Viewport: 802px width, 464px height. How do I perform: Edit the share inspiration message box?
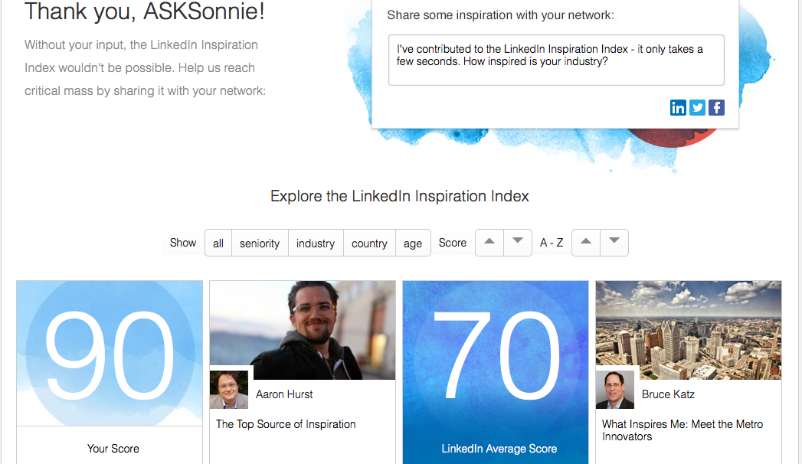coord(556,60)
